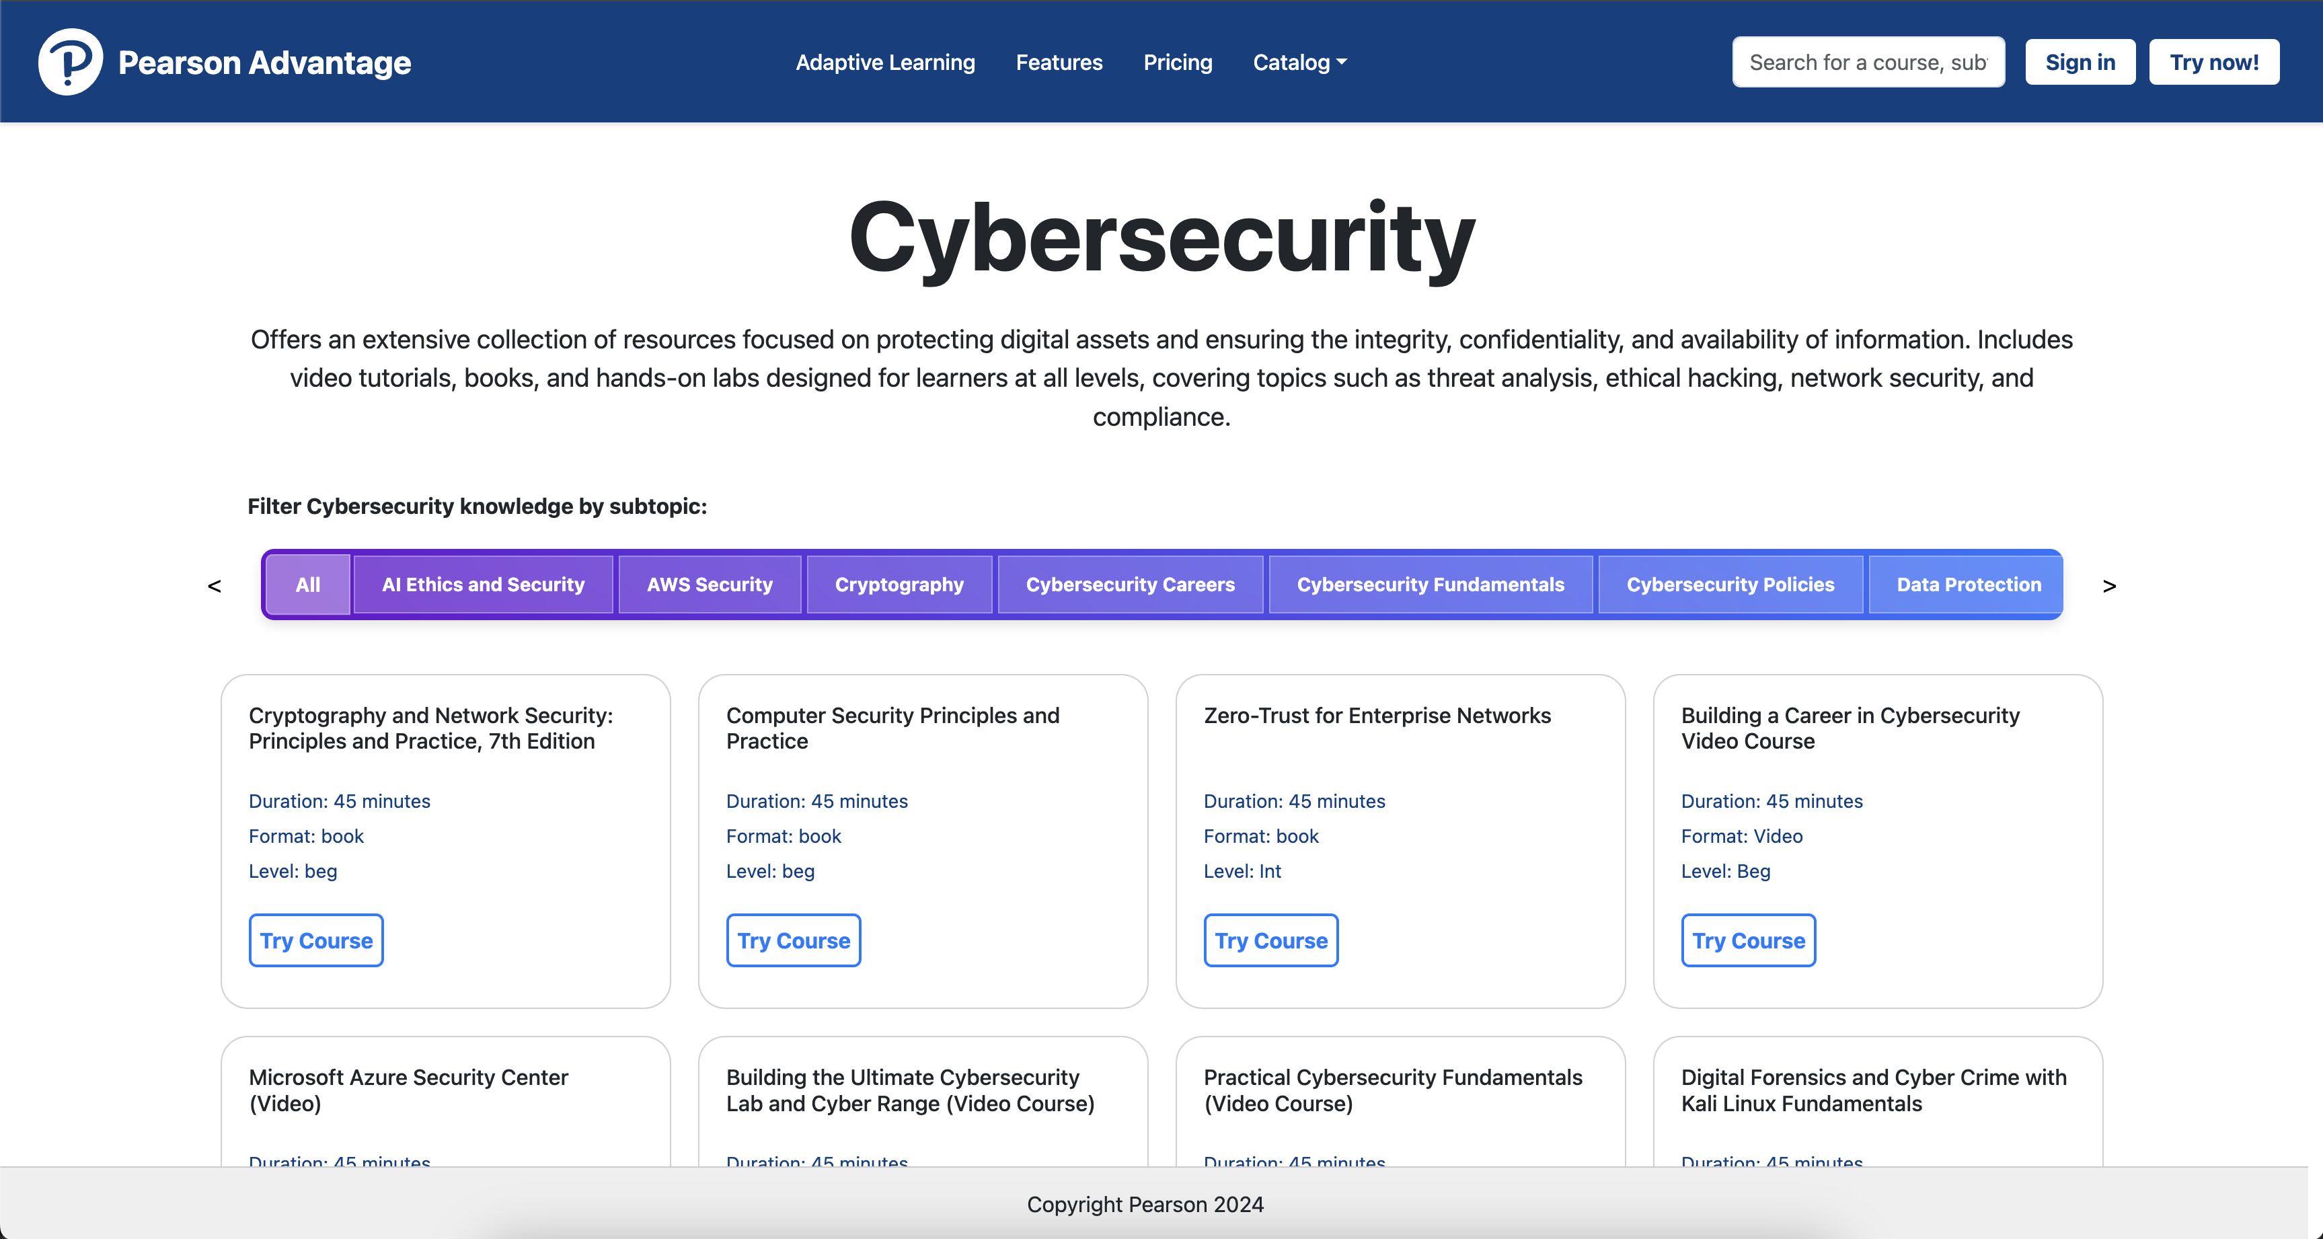Filter by Cybersecurity Fundamentals
The image size is (2323, 1239).
tap(1429, 585)
